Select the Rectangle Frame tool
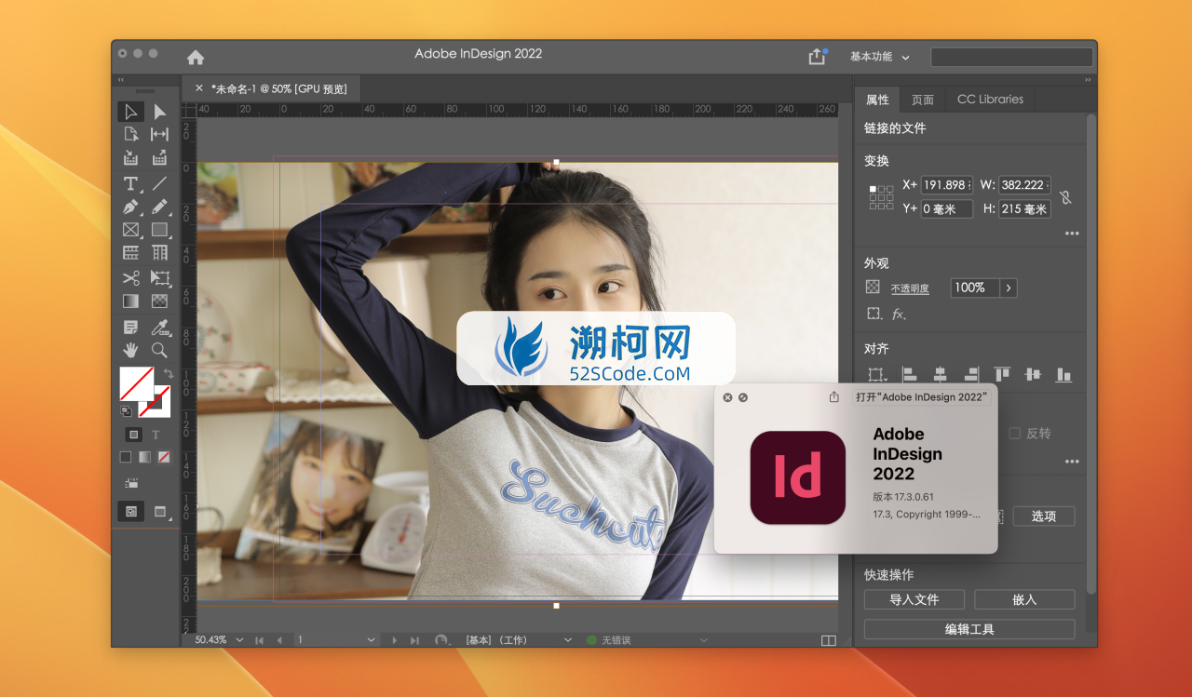This screenshot has height=697, width=1192. 130,230
